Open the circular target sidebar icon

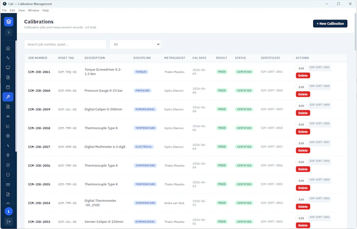[8, 136]
